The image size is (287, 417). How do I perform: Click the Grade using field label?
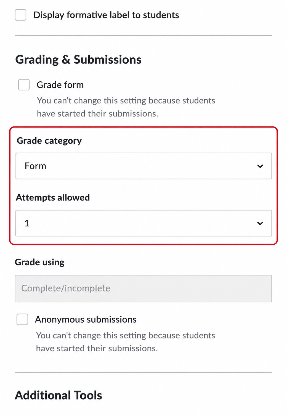pos(40,262)
